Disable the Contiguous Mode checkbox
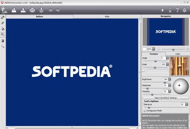The height and width of the screenshot is (129, 190). click(x=145, y=111)
